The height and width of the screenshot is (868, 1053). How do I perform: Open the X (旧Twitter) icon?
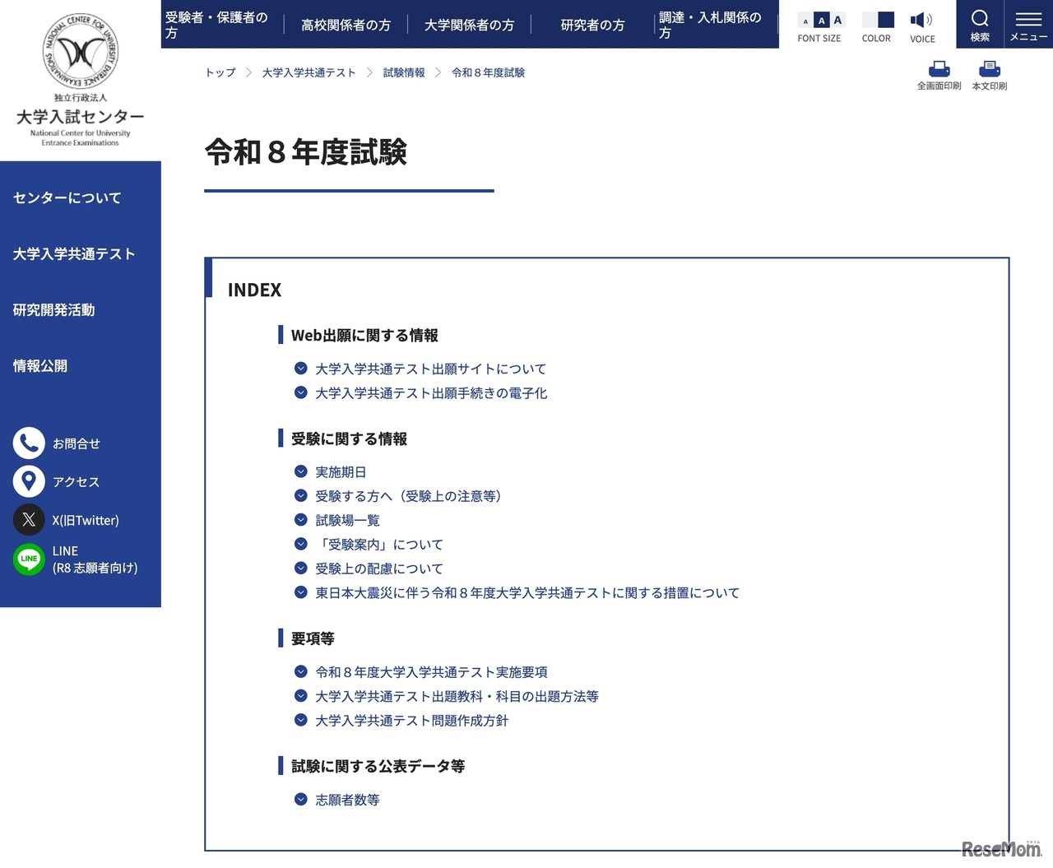(x=29, y=520)
